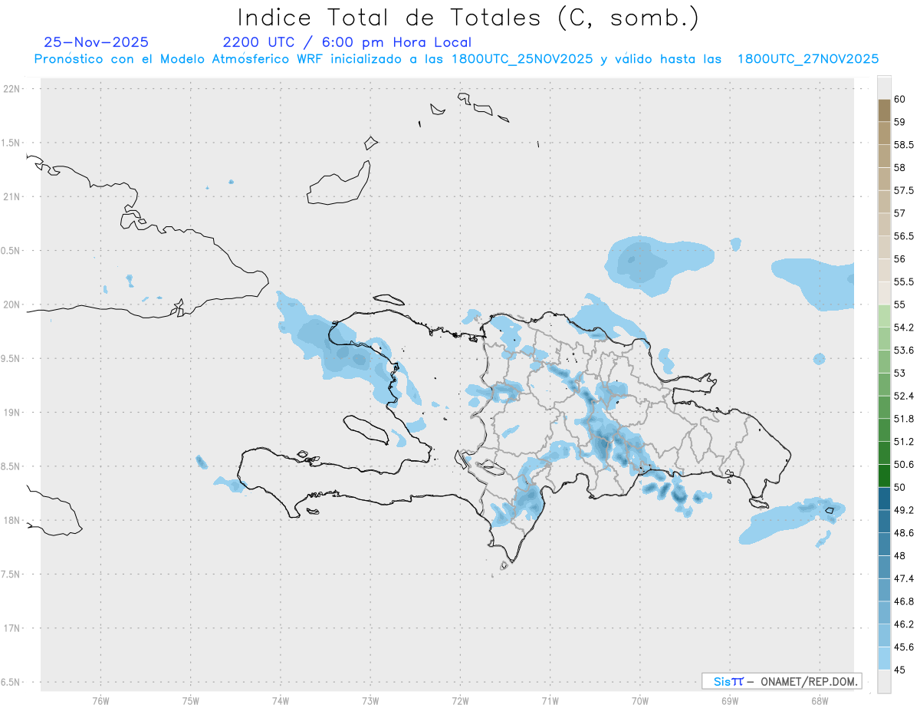Click the "71W" longitude label
This screenshot has width=920, height=711.
pyautogui.click(x=550, y=701)
